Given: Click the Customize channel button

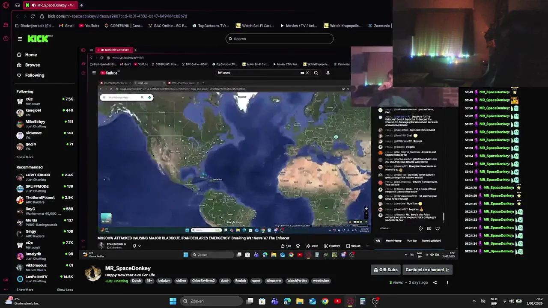Looking at the screenshot, I should [x=427, y=269].
